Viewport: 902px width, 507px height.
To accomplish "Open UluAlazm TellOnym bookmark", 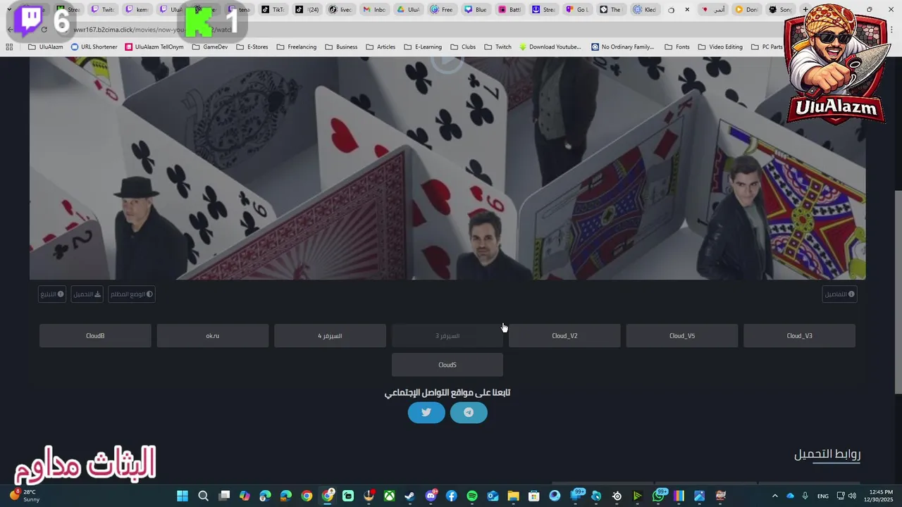I will coord(154,47).
